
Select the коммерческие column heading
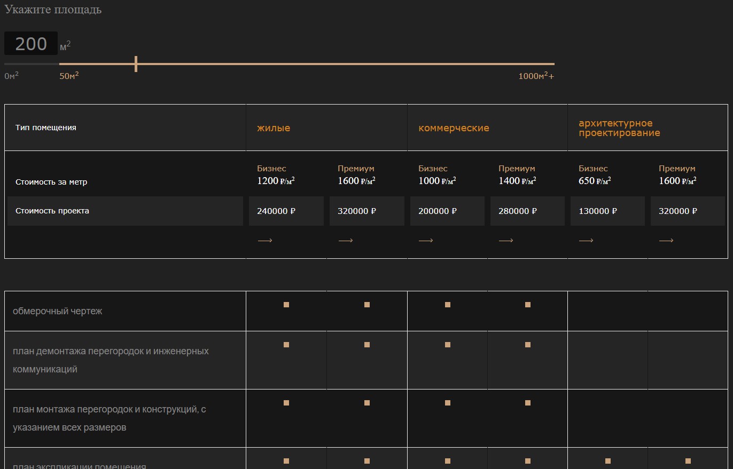point(454,128)
